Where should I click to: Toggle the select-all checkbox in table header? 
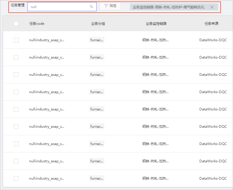16,24
